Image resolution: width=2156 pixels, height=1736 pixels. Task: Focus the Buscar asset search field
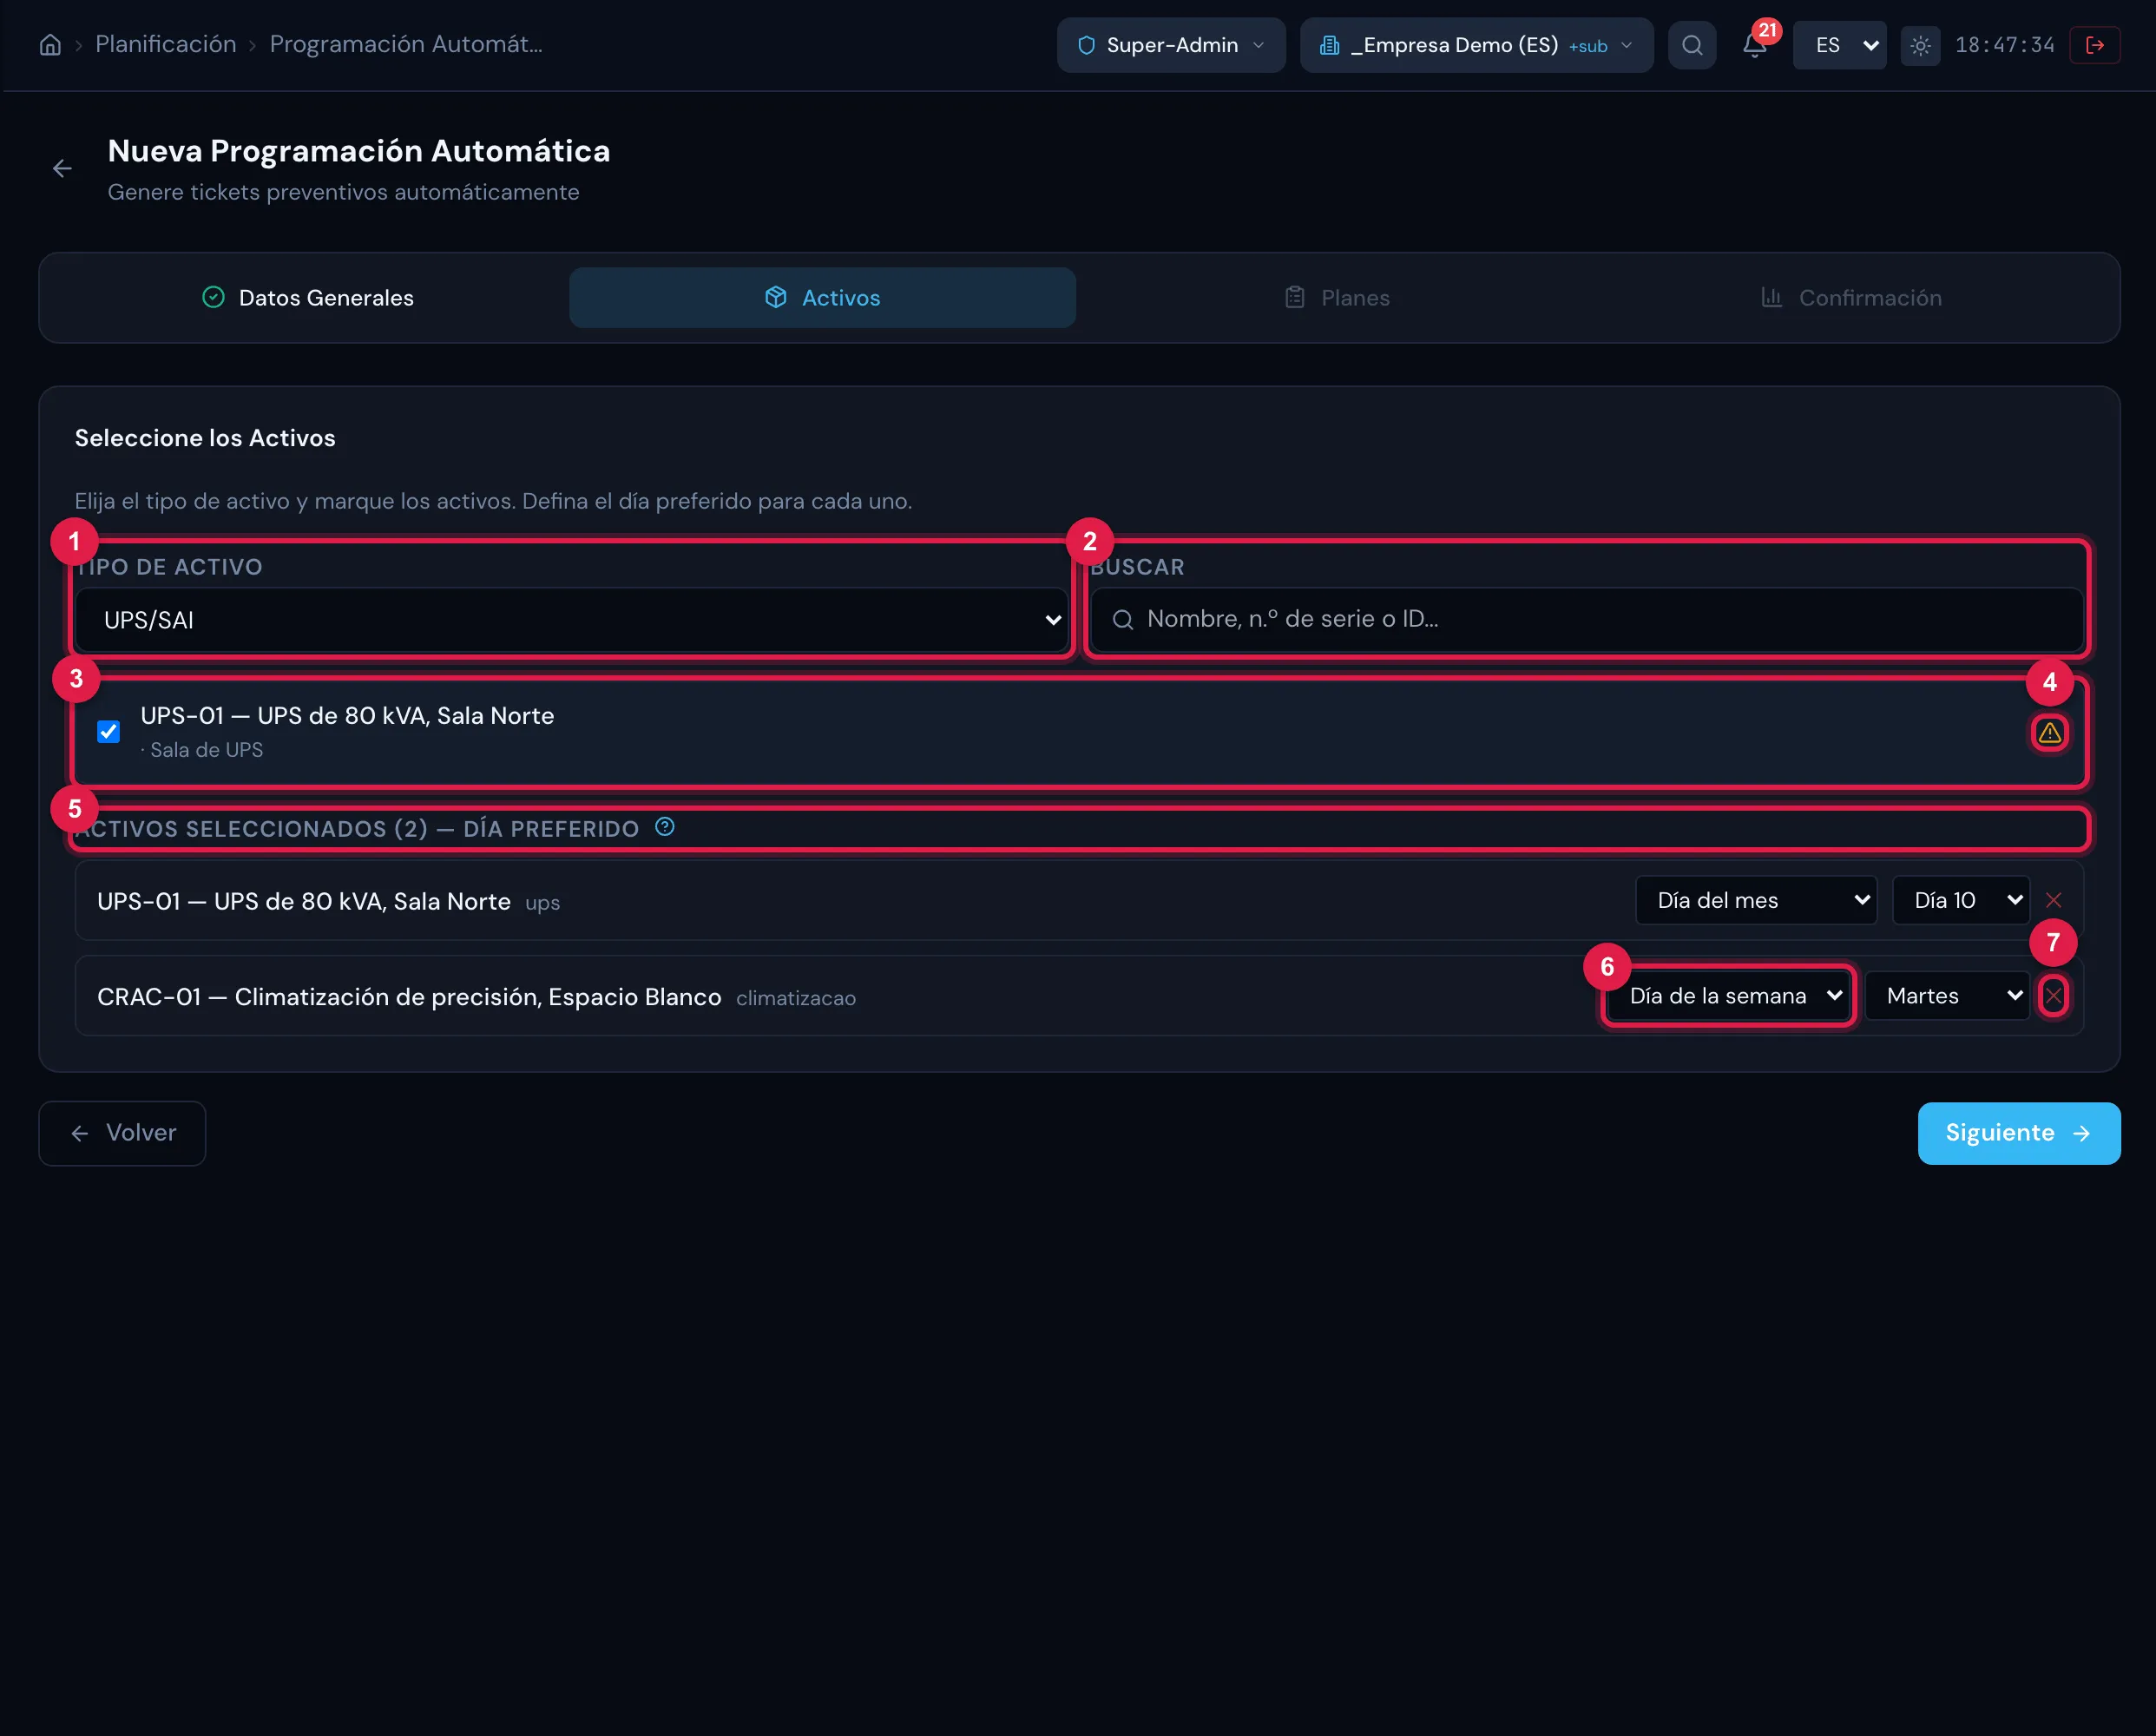(x=1586, y=619)
